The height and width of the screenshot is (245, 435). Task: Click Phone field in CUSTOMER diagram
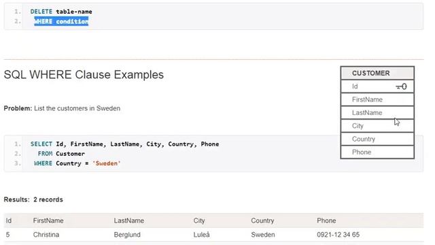coord(377,152)
